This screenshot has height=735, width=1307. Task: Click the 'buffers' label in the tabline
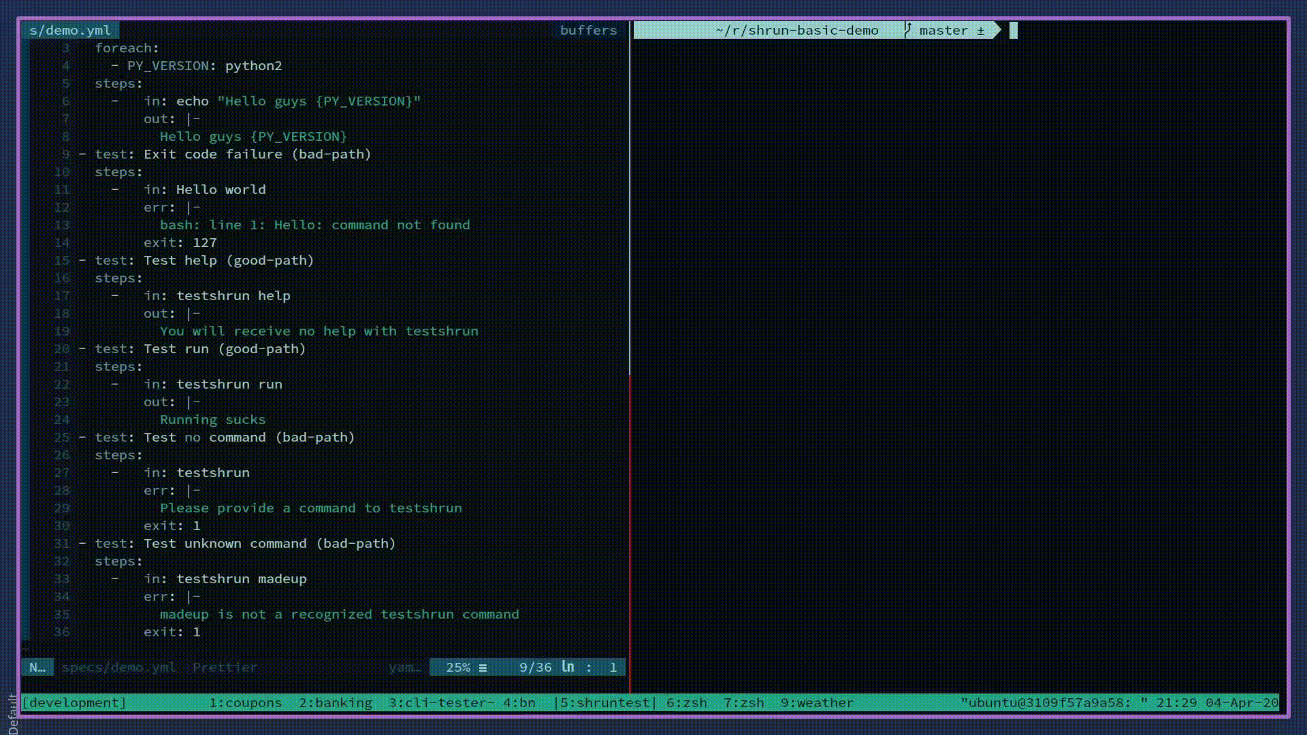(x=588, y=31)
